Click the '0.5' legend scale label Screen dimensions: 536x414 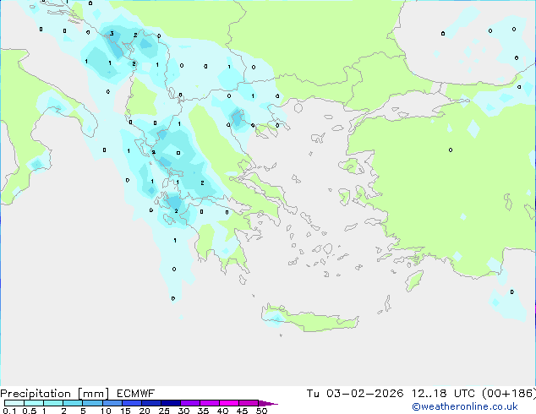(x=30, y=411)
